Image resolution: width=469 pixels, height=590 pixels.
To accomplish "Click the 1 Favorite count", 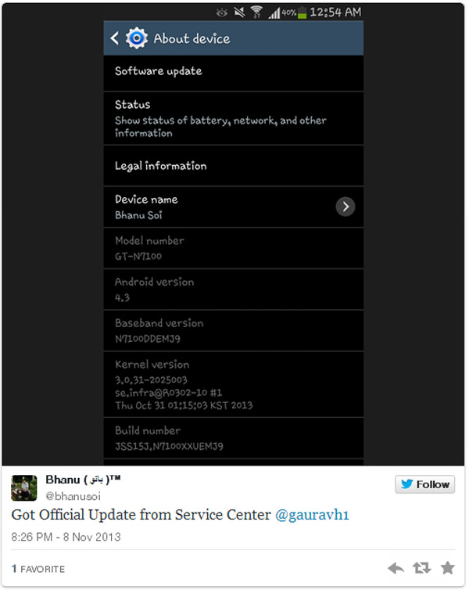I will (38, 569).
